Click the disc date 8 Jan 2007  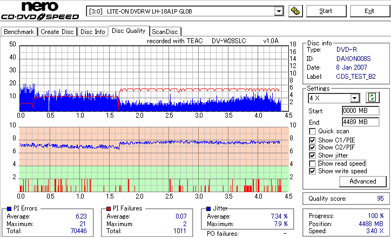point(352,67)
